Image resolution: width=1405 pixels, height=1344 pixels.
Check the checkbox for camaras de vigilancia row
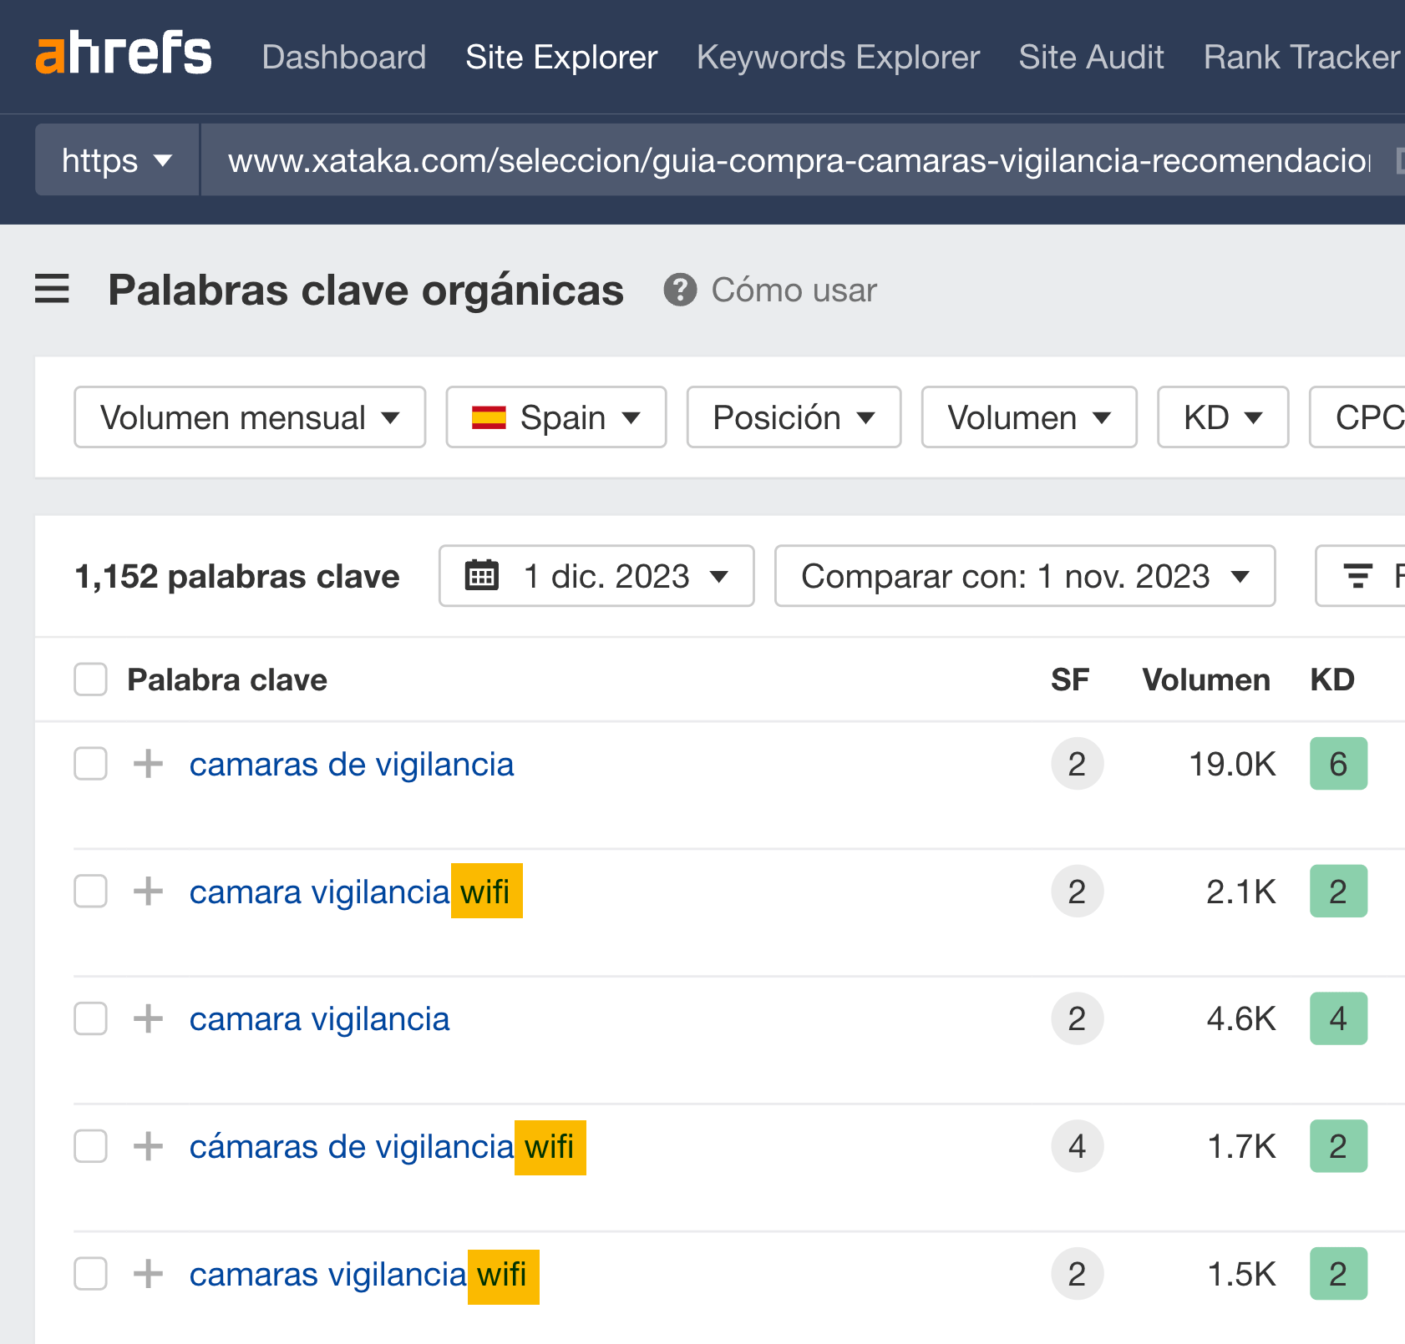89,764
